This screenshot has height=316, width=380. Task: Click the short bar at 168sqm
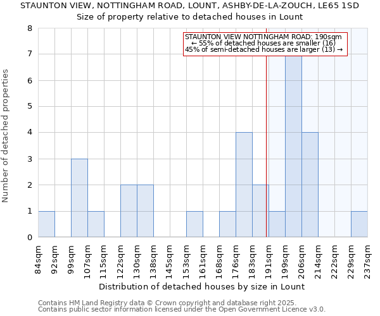click(227, 224)
